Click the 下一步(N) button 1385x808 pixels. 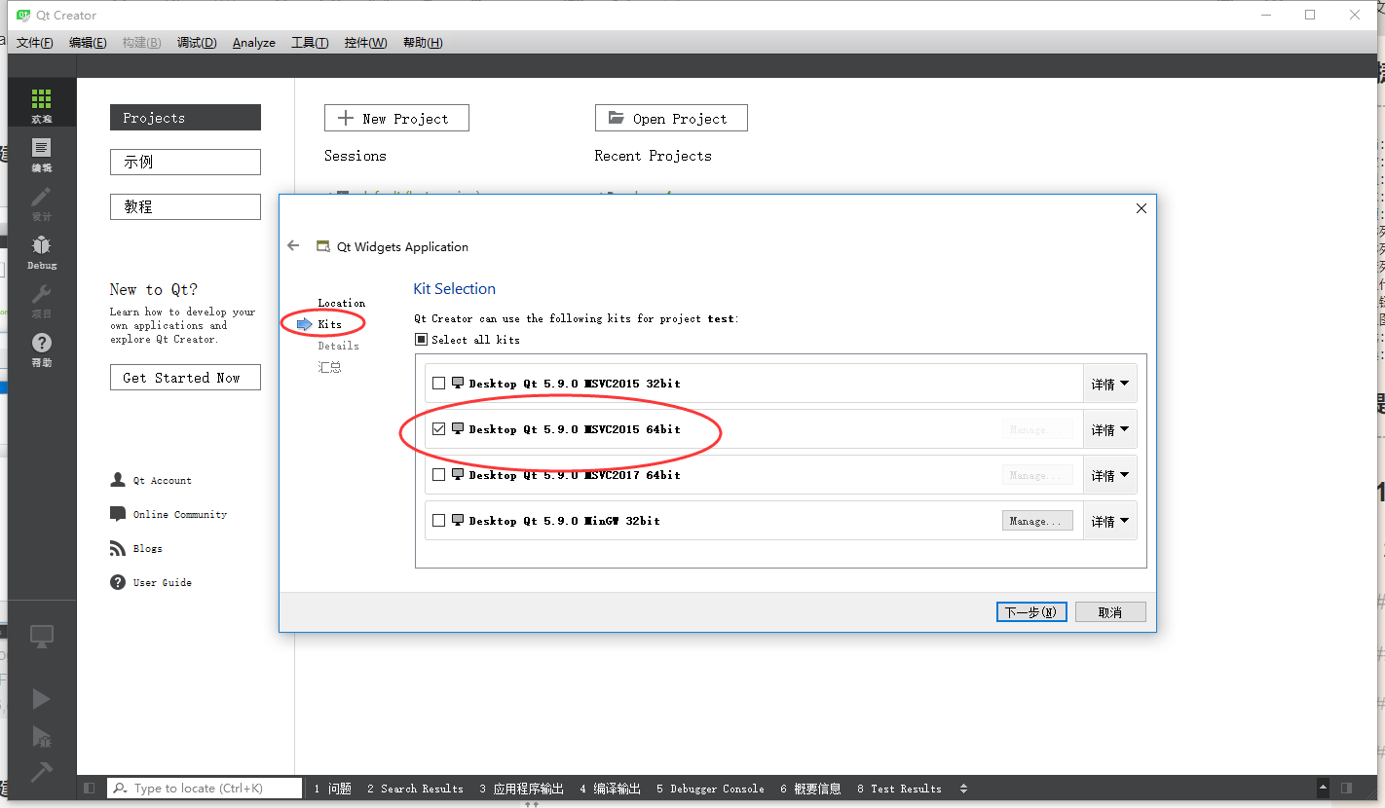[1030, 611]
